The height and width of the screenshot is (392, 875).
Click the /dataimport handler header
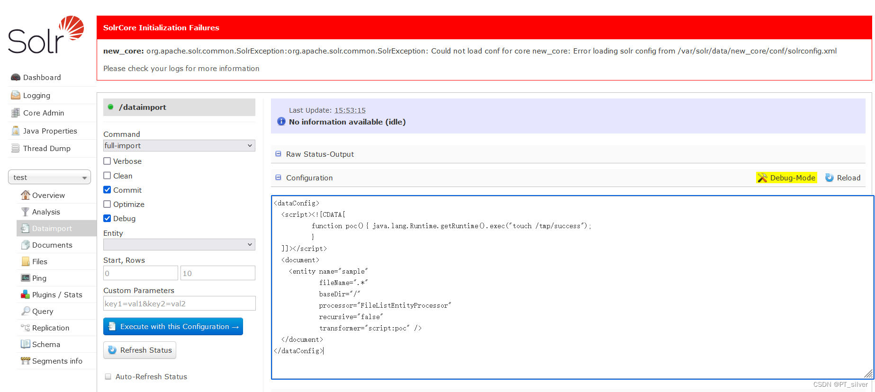pyautogui.click(x=179, y=107)
